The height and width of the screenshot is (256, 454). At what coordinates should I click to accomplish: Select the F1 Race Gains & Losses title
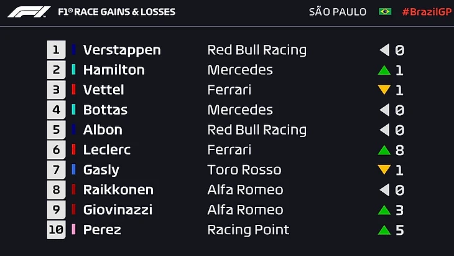[x=116, y=12]
